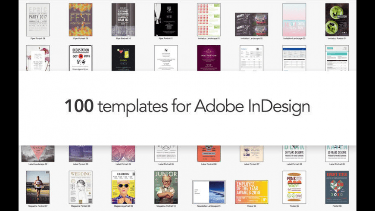The width and height of the screenshot is (375, 211).
Task: Click the 'Magazine Portrait 10' caption
Action: pyautogui.click(x=166, y=206)
